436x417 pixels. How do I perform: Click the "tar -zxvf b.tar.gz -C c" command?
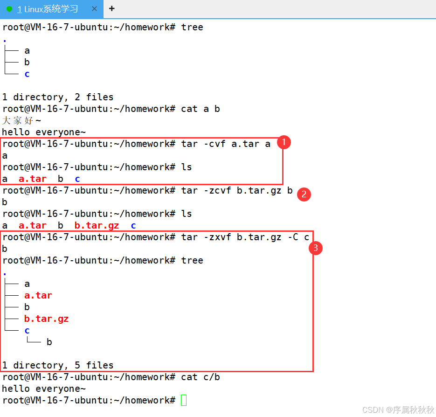click(x=245, y=237)
